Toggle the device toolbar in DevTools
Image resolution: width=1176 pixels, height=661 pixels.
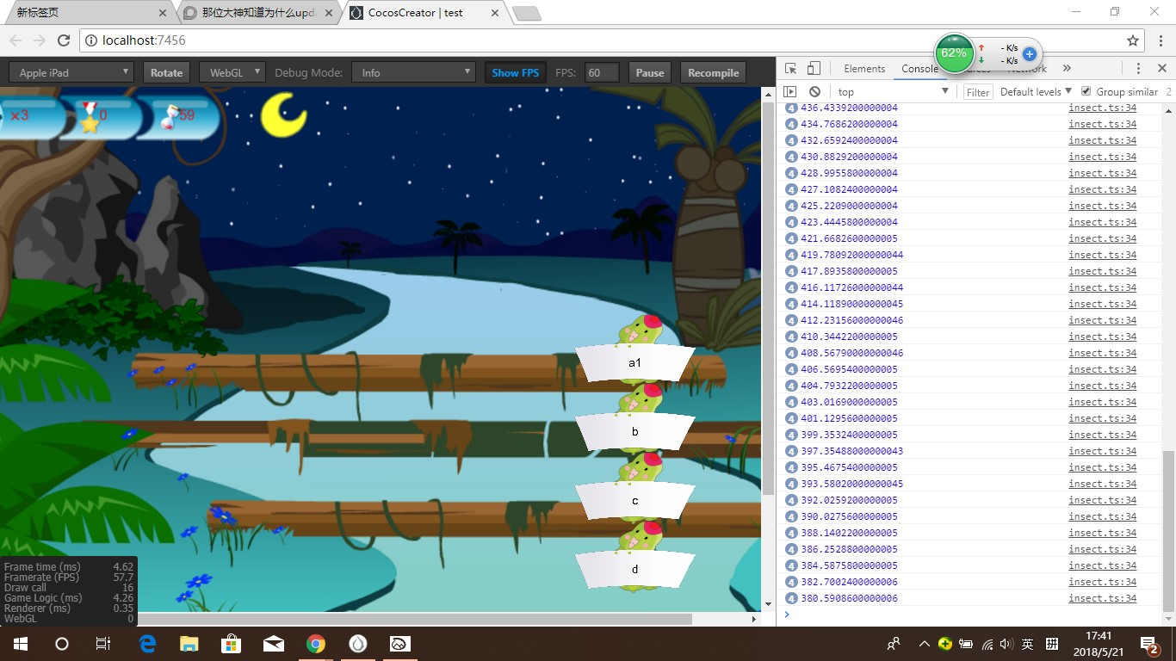pos(814,69)
